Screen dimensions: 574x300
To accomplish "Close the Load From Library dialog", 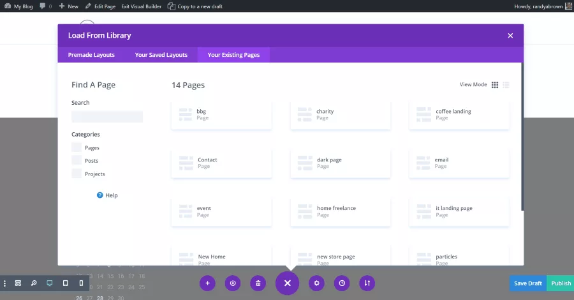I will [x=510, y=36].
